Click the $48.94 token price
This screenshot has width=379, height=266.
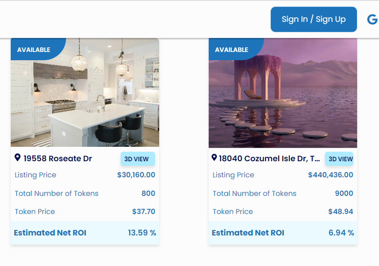341,212
